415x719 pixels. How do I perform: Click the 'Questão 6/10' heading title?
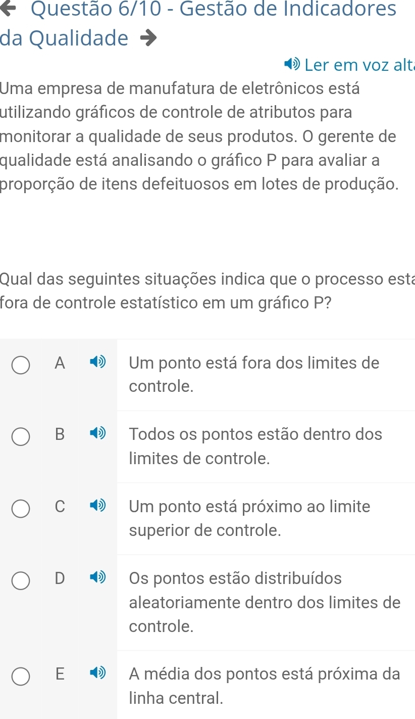(x=213, y=8)
